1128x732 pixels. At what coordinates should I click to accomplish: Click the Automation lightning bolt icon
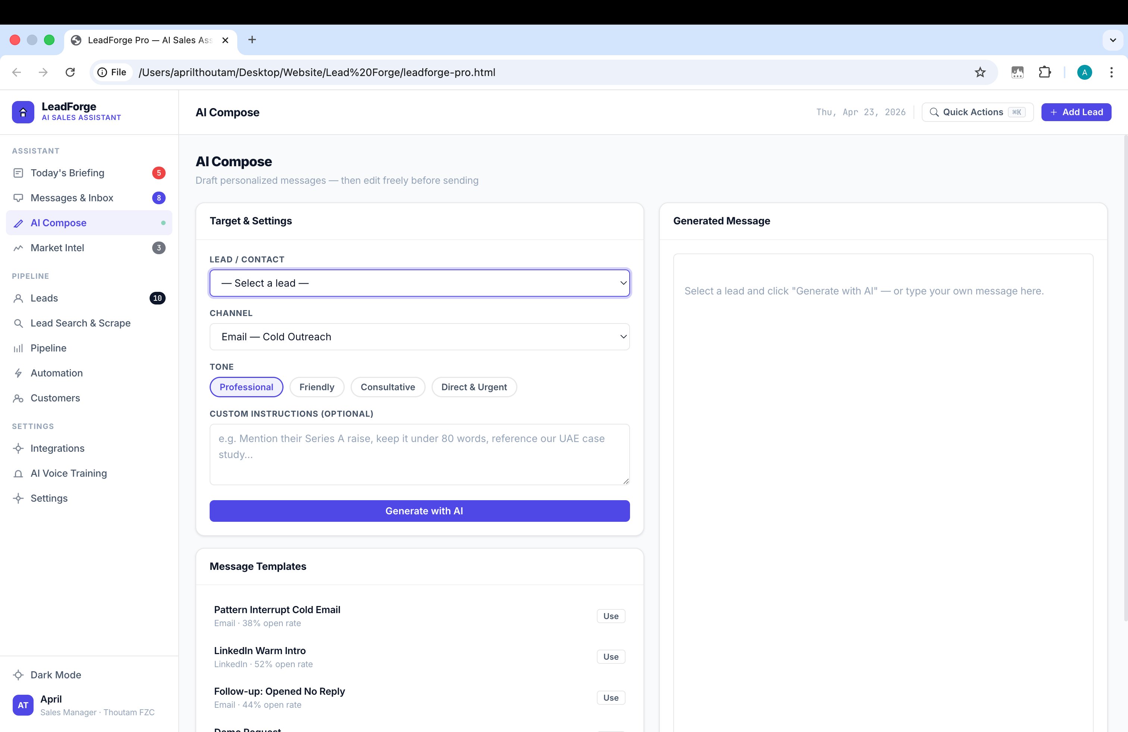pos(18,373)
